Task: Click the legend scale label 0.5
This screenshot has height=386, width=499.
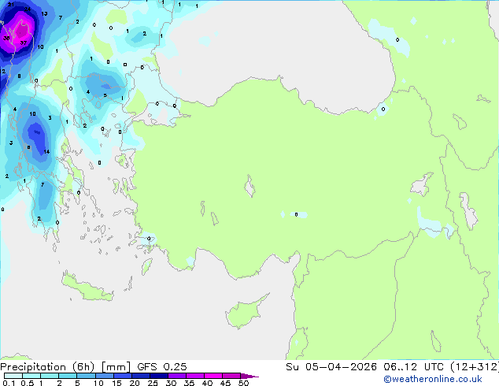Action: (27, 383)
